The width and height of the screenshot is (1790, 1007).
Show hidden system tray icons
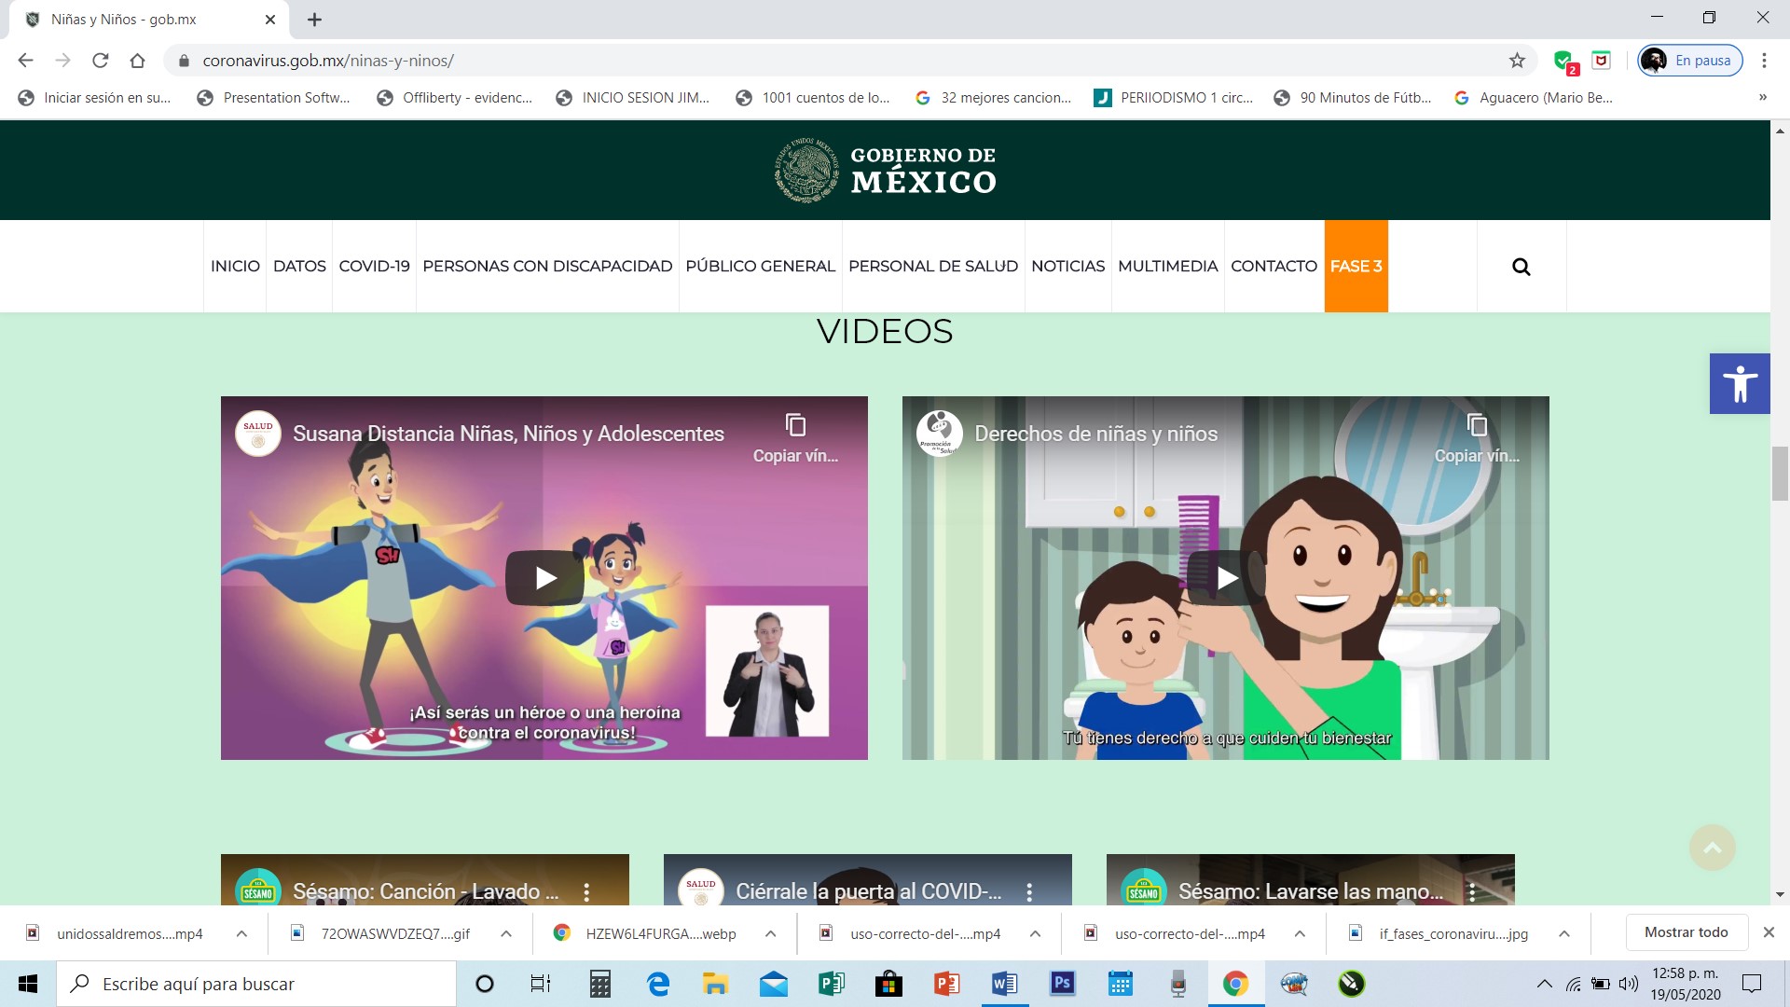(1545, 984)
